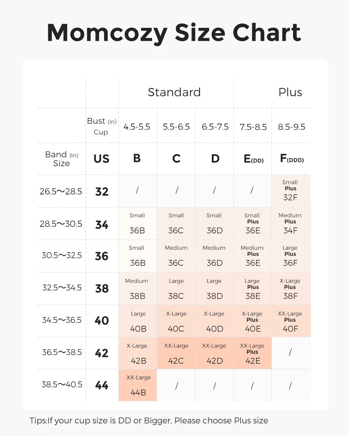Click the US band size 32 row header
Screen dimensions: 349x436
click(102, 192)
